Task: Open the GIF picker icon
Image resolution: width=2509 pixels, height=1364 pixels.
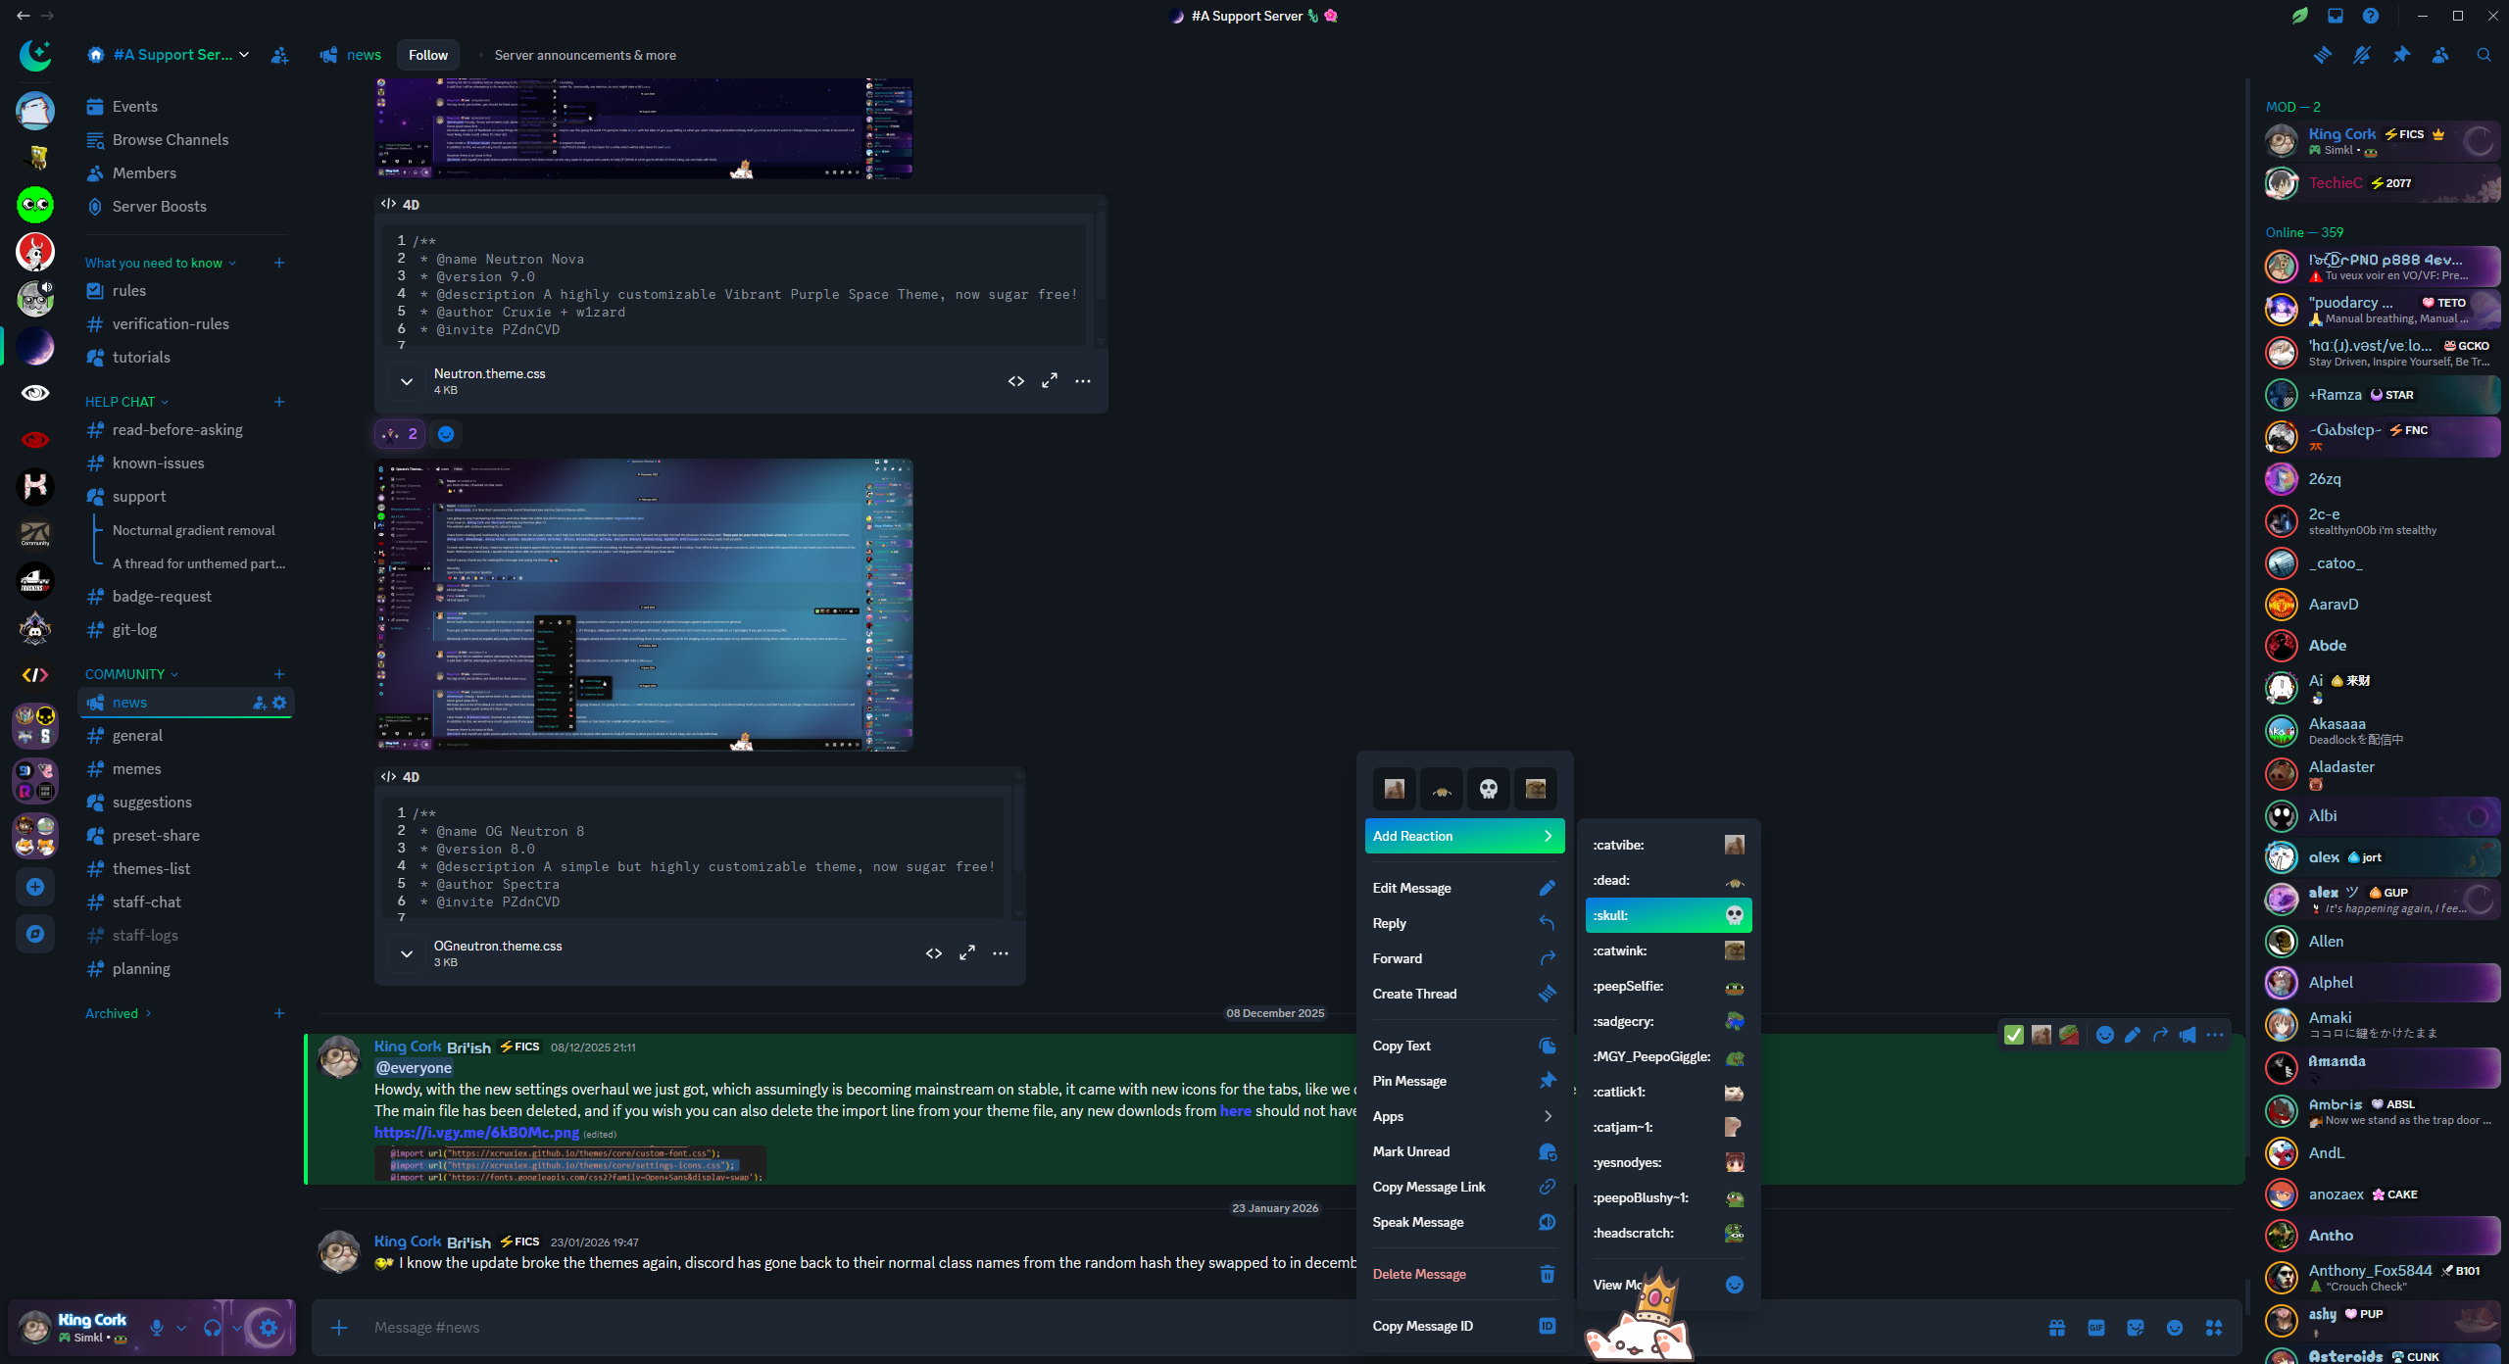Action: pos(2096,1328)
